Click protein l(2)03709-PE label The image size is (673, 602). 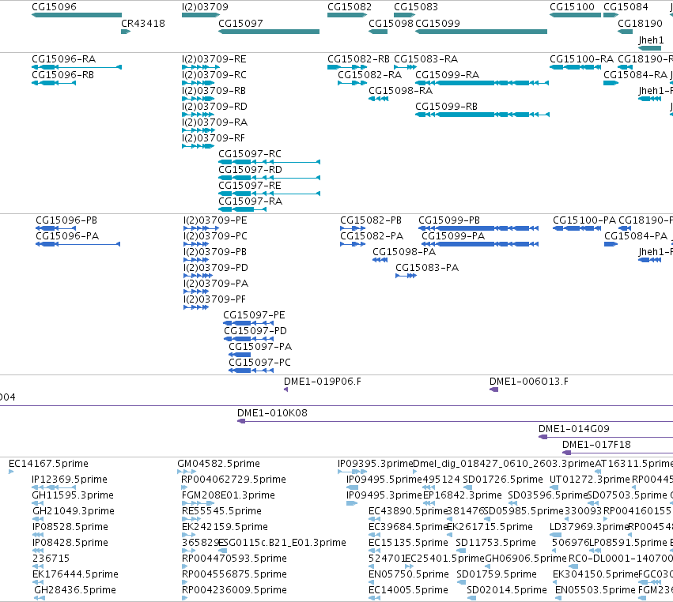pos(215,220)
